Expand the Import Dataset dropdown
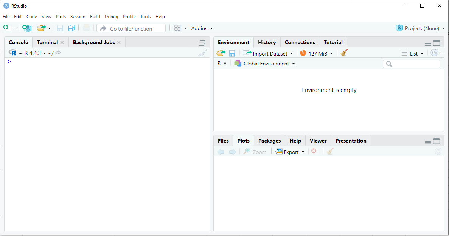449x236 pixels. coord(291,54)
